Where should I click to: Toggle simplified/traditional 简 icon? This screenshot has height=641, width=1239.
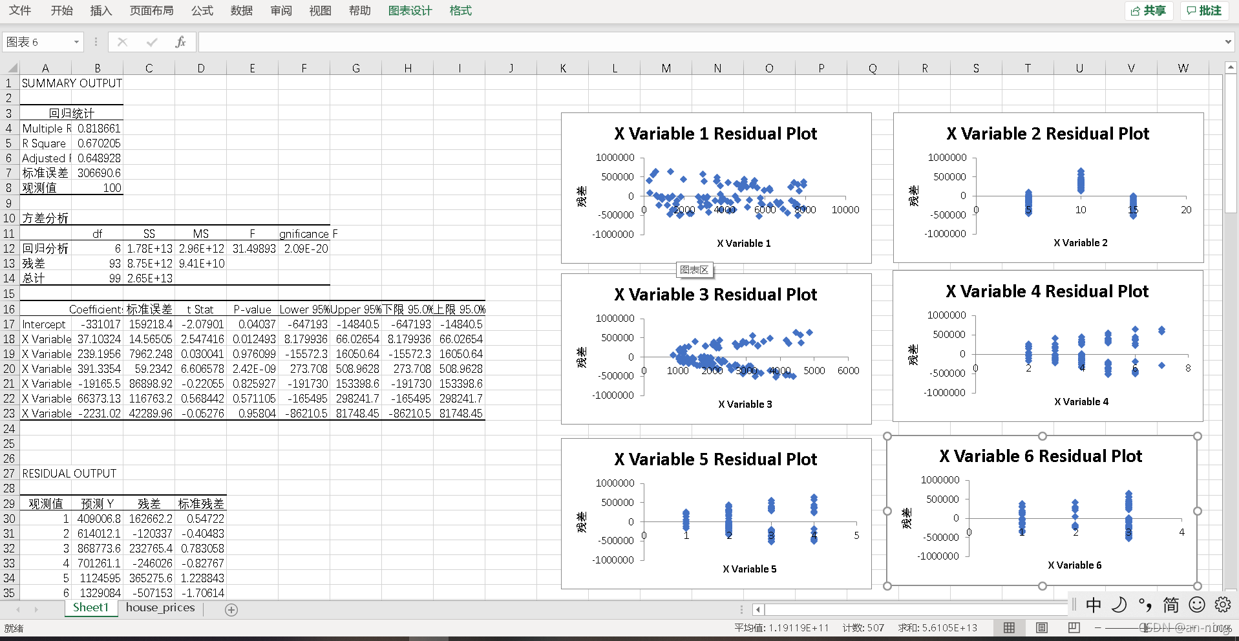click(1171, 605)
